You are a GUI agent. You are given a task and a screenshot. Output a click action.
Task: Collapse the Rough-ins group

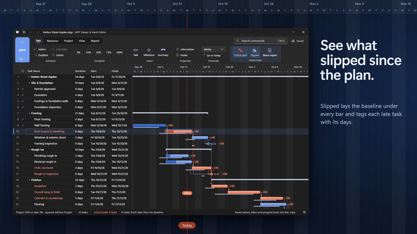pyautogui.click(x=29, y=150)
